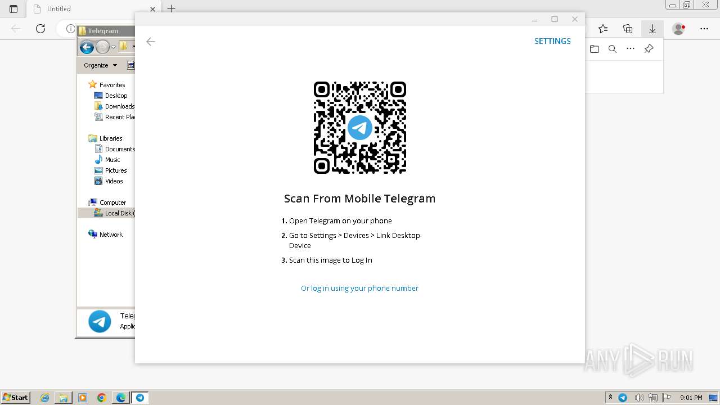Open Edge Downloads button
Image resolution: width=720 pixels, height=405 pixels.
pos(652,29)
